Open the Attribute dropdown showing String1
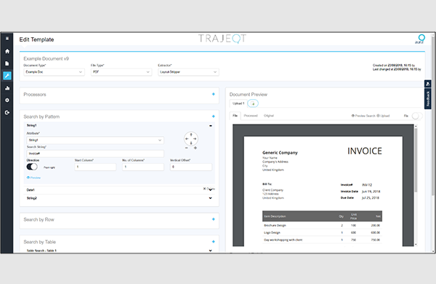Image resolution: width=436 pixels, height=284 pixels. [x=95, y=141]
